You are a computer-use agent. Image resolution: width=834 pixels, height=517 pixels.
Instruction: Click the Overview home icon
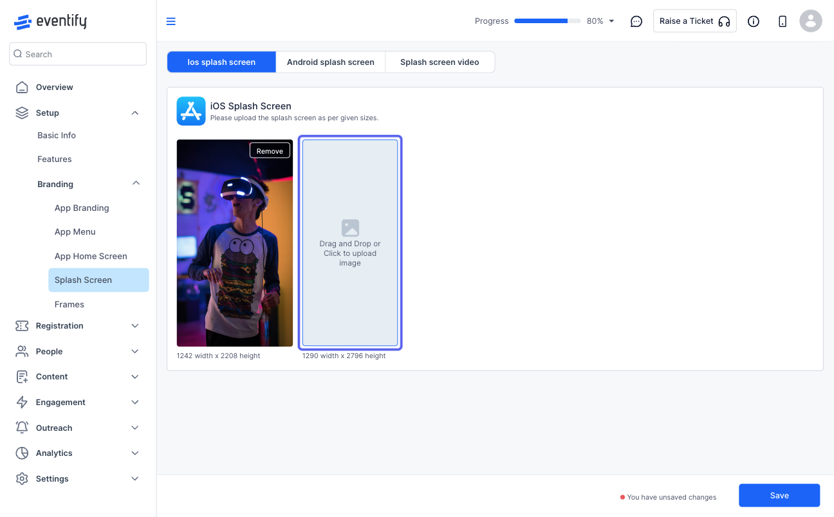tap(22, 87)
